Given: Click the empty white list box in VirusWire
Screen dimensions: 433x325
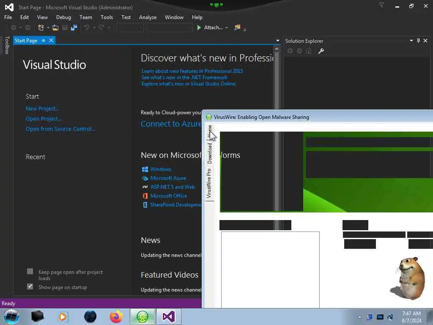Looking at the screenshot, I should (x=270, y=270).
